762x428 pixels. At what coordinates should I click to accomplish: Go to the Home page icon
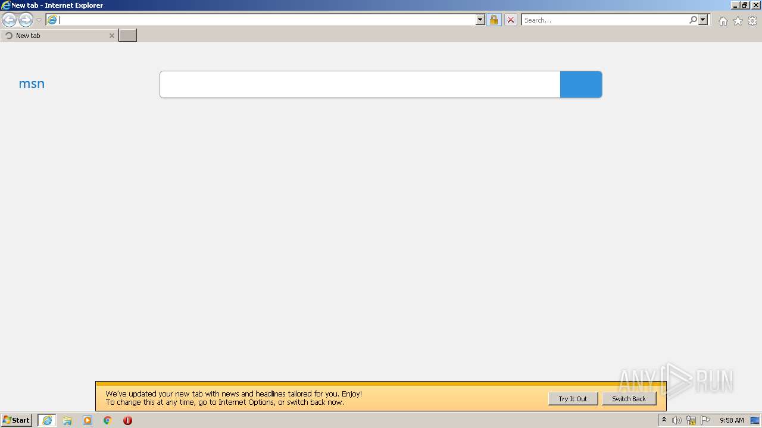(723, 21)
